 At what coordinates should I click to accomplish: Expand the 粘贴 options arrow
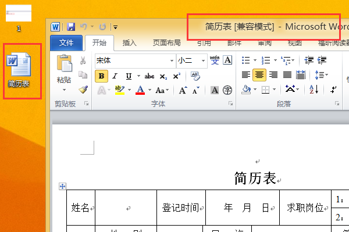point(64,90)
